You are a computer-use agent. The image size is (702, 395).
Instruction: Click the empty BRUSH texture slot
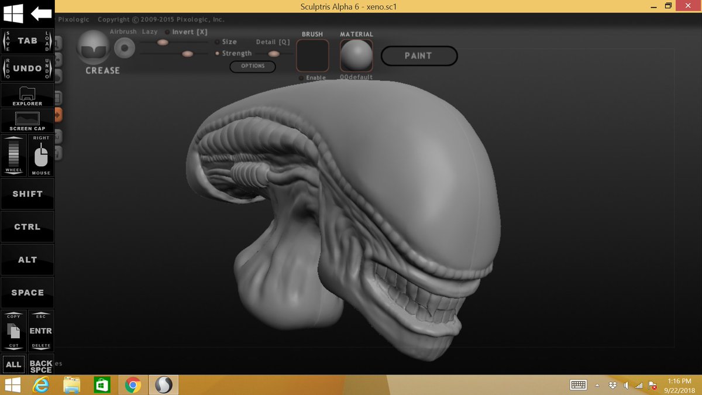312,56
